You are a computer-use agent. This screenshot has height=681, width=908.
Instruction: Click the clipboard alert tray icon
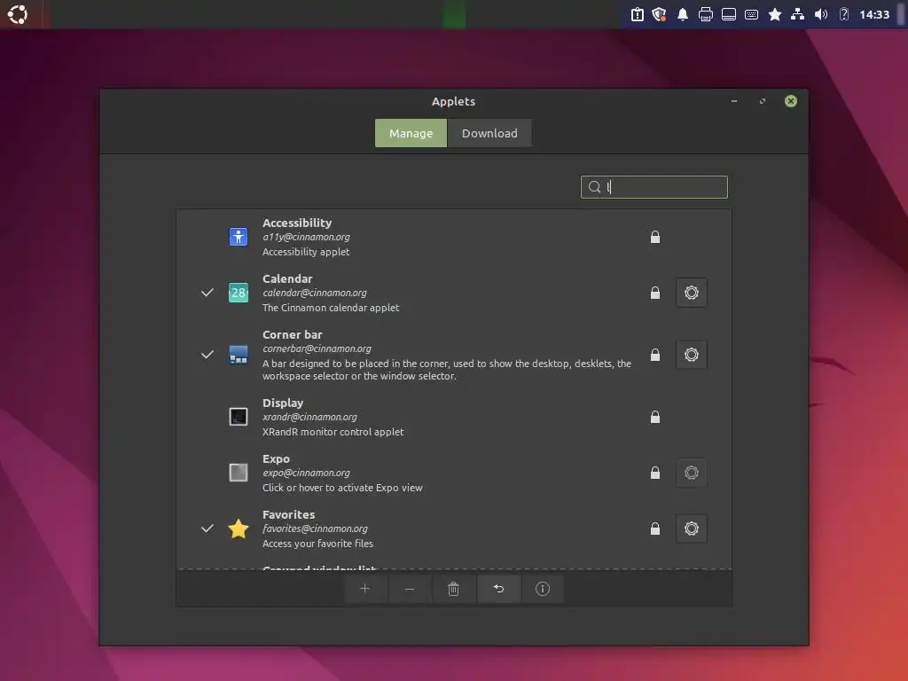[637, 14]
